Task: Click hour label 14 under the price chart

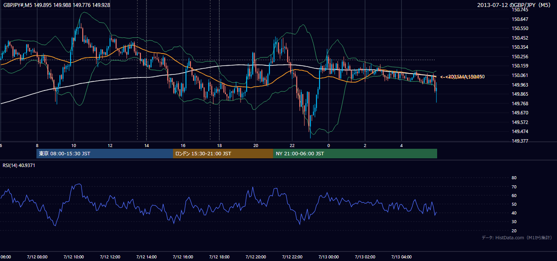Action: click(146, 146)
